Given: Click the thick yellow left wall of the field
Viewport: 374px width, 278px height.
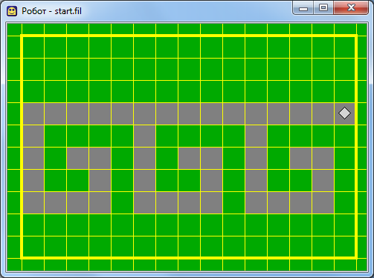Looking at the screenshot, I should point(22,147).
